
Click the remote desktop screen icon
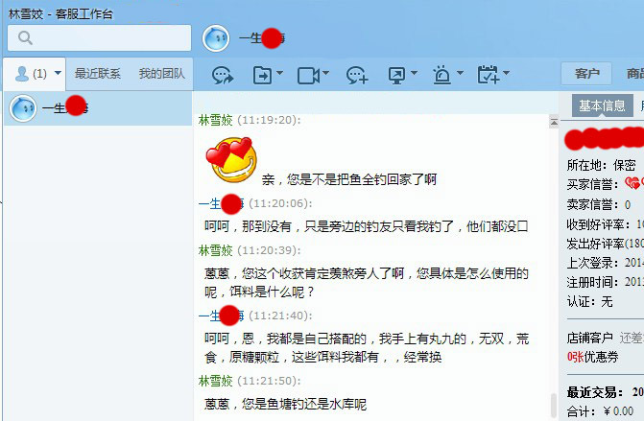396,76
